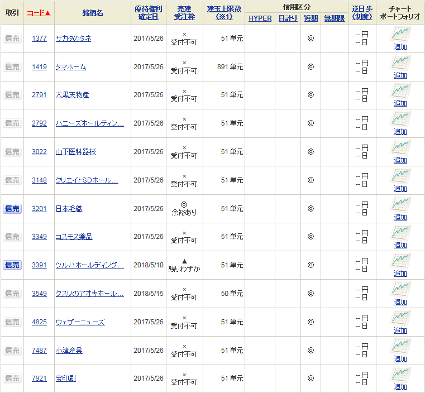Open クスリのアオキホール… stock name link
Viewport: 425px width, 393px height.
(90, 294)
